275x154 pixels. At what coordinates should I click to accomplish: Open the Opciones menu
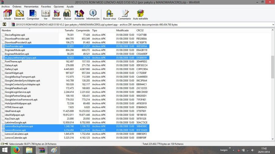59,6
